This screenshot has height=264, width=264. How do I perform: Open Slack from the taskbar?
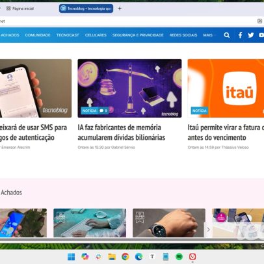pos(98,257)
